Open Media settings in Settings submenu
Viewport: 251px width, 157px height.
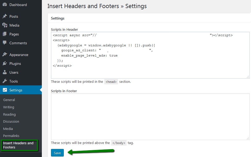pyautogui.click(x=8, y=129)
